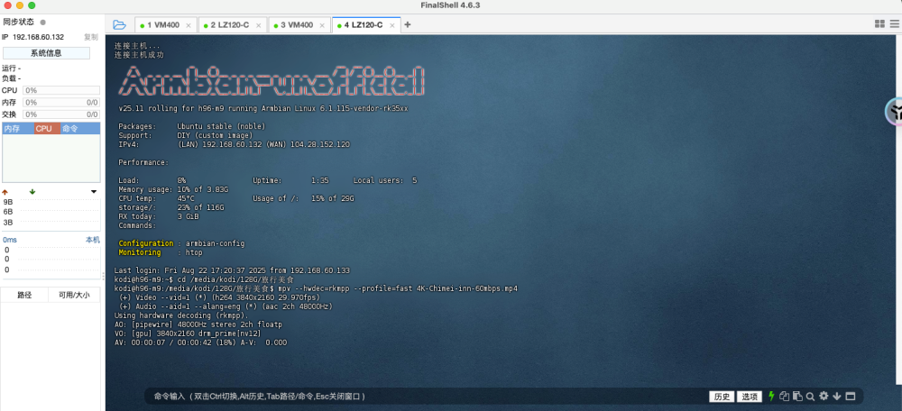Click the window fullscreen icon in the command bar
The image size is (902, 411).
[x=851, y=396]
